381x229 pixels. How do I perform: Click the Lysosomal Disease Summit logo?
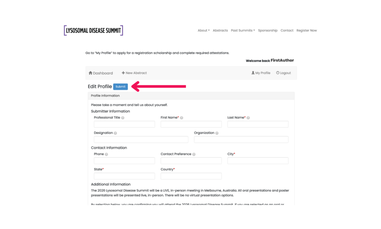(x=93, y=31)
